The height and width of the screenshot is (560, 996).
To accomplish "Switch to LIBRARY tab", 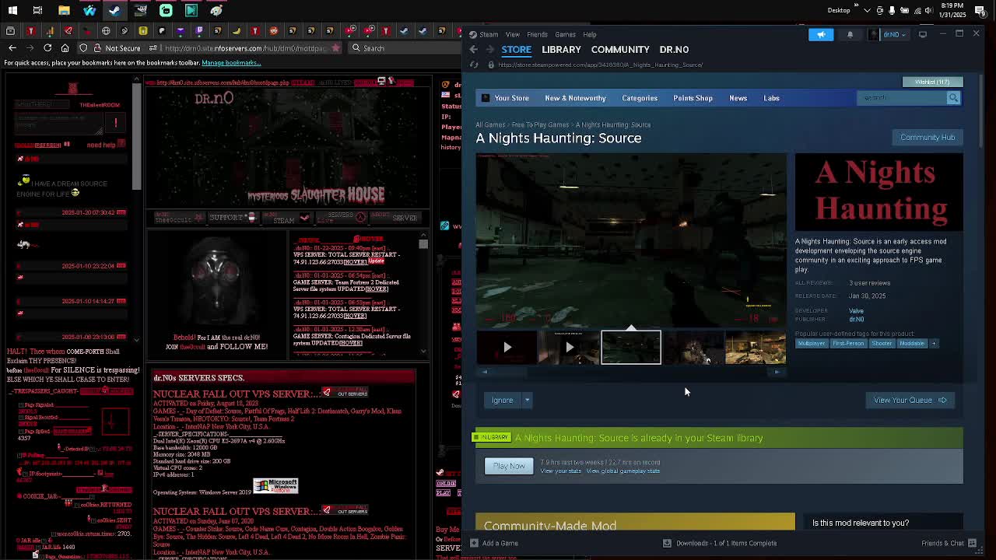I will [561, 49].
